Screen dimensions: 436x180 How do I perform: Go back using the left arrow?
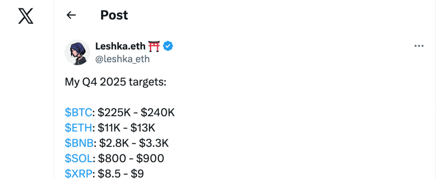pyautogui.click(x=71, y=15)
